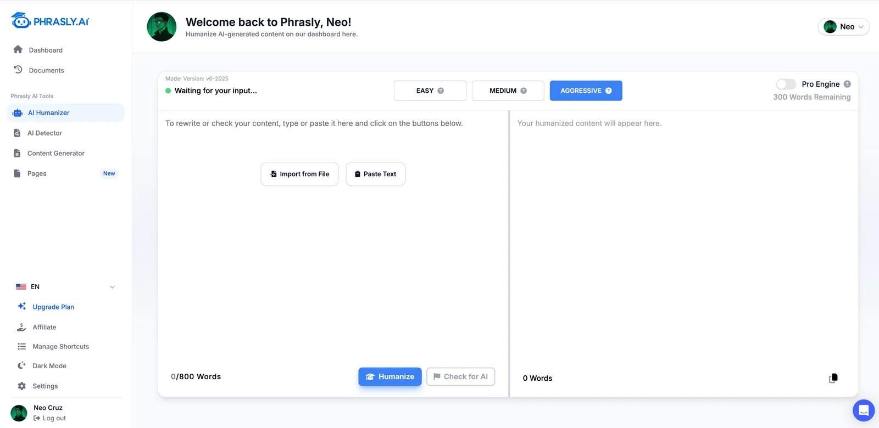This screenshot has height=428, width=879.
Task: Click the Check for AI button
Action: [461, 376]
